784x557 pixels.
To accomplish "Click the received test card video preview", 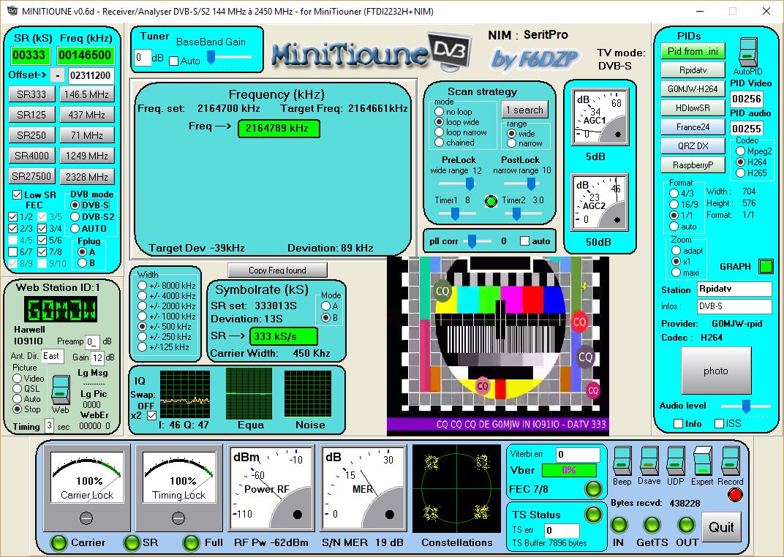I will (497, 346).
